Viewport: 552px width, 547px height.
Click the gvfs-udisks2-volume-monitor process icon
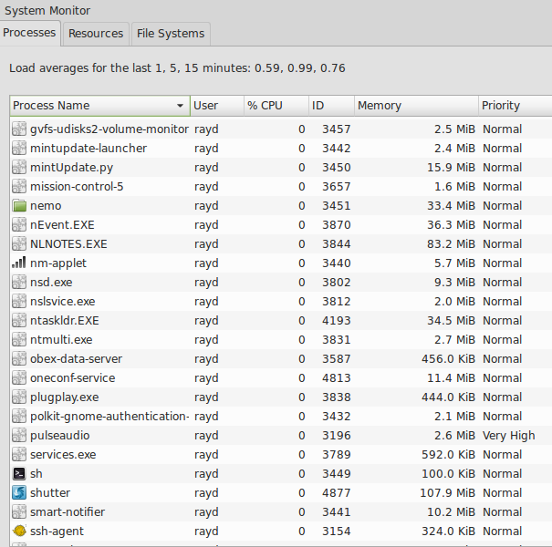pyautogui.click(x=19, y=129)
